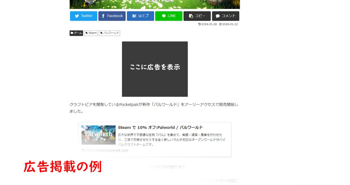Open the ゲーム category
The image size is (350, 185).
[76, 33]
